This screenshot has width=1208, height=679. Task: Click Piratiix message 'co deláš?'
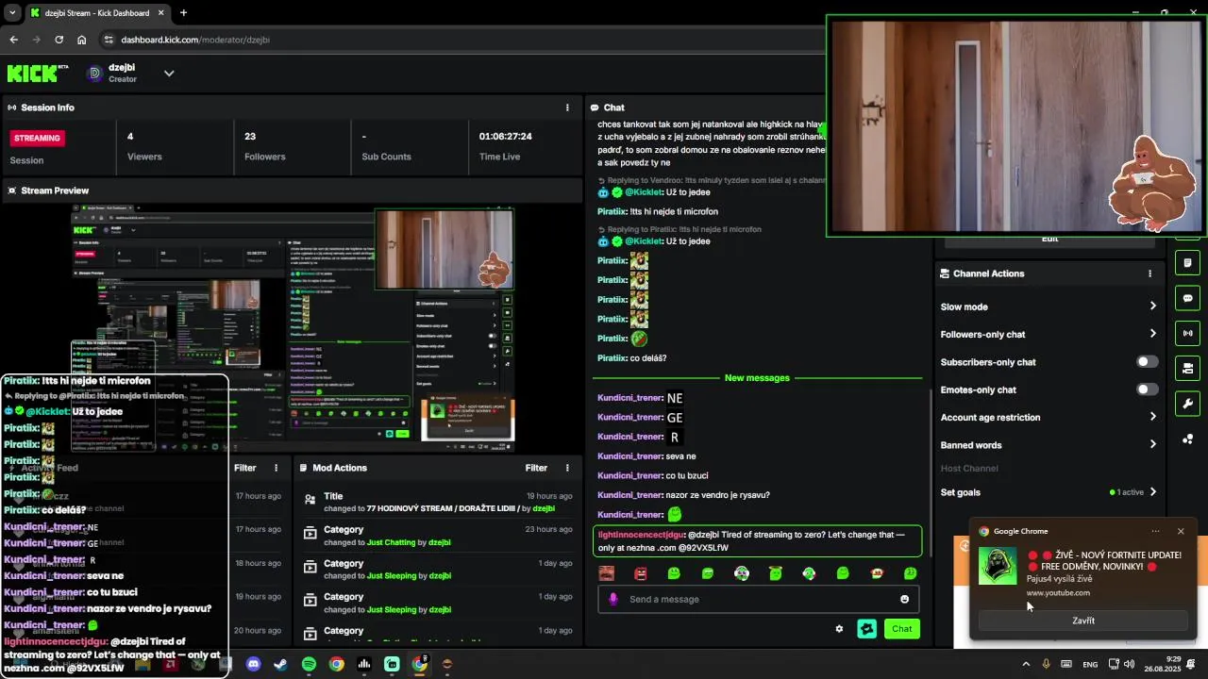click(648, 358)
